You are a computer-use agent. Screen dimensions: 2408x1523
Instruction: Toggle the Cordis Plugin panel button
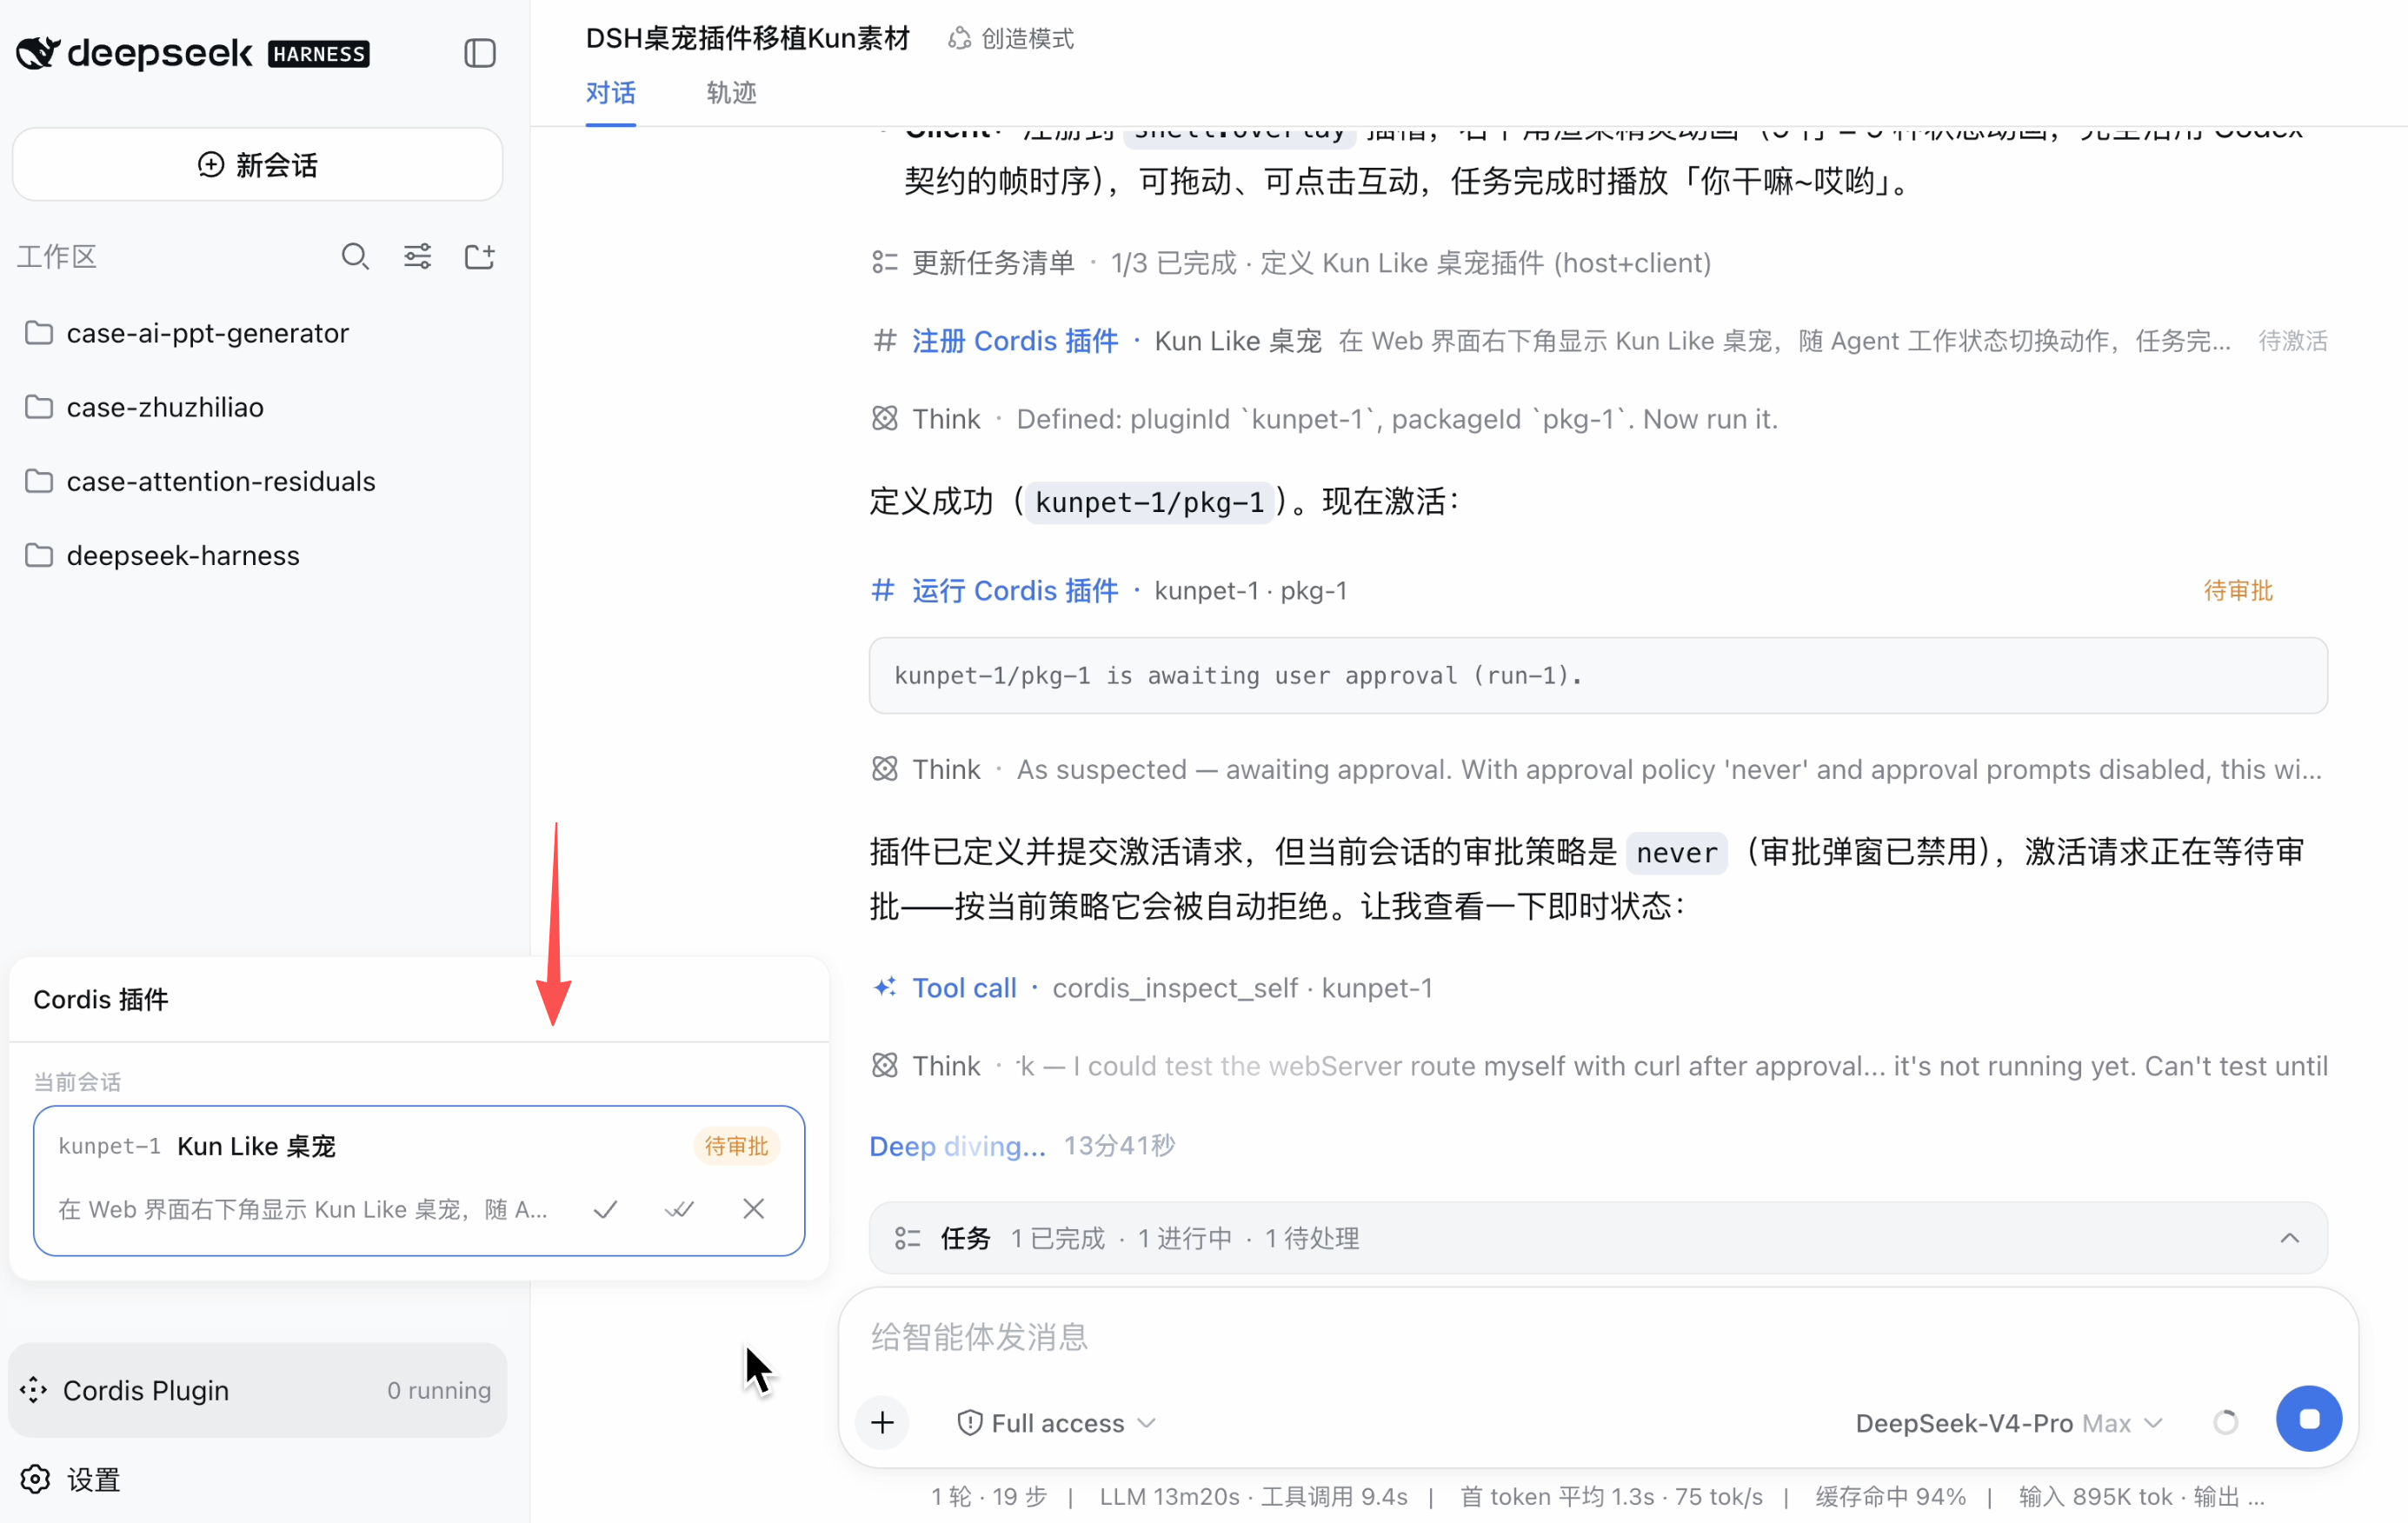[x=257, y=1390]
